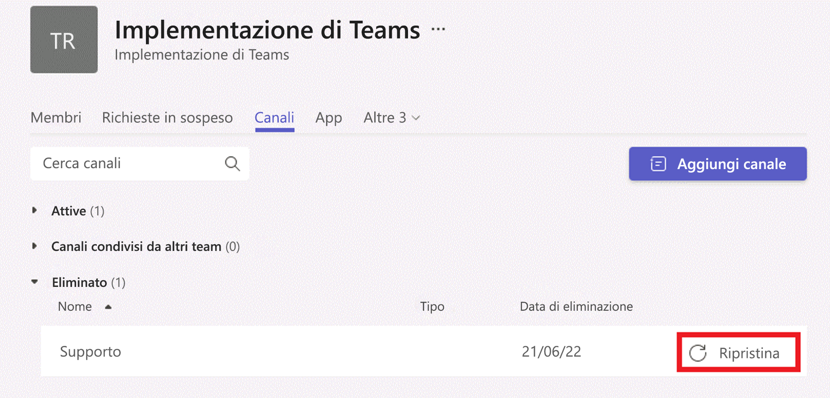
Task: Focus the Cerca canali search field
Action: pyautogui.click(x=140, y=164)
